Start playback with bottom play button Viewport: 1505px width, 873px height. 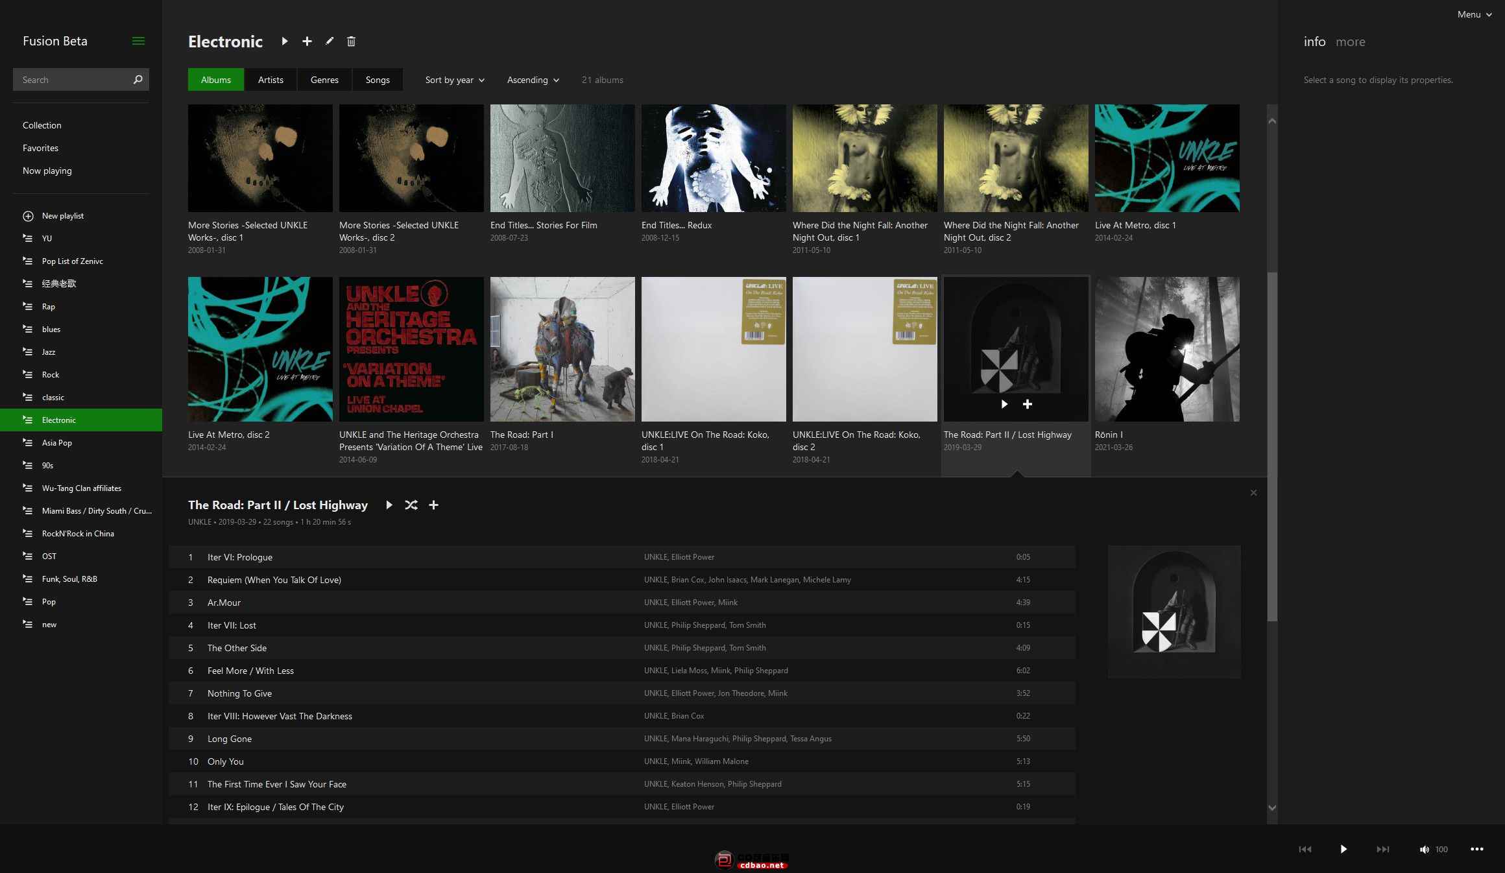click(1343, 849)
